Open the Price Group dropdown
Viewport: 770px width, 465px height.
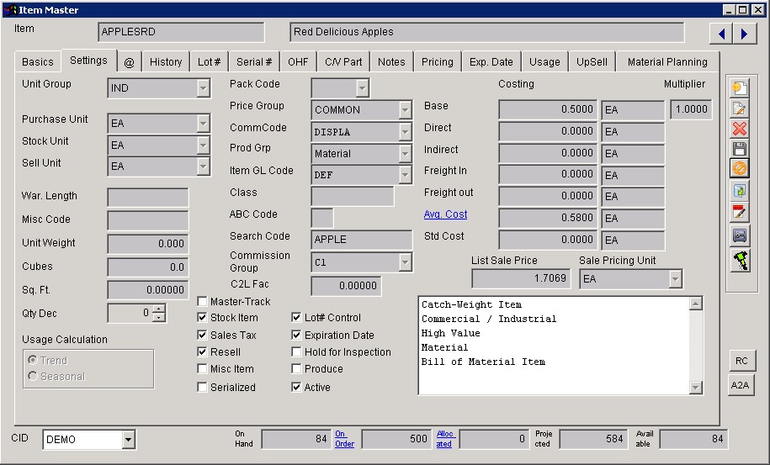pos(405,110)
